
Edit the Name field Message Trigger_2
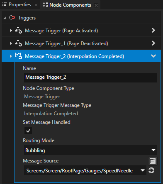[x=90, y=77]
